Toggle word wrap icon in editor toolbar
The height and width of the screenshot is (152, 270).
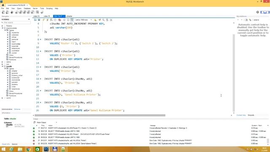pyautogui.click(x=111, y=20)
